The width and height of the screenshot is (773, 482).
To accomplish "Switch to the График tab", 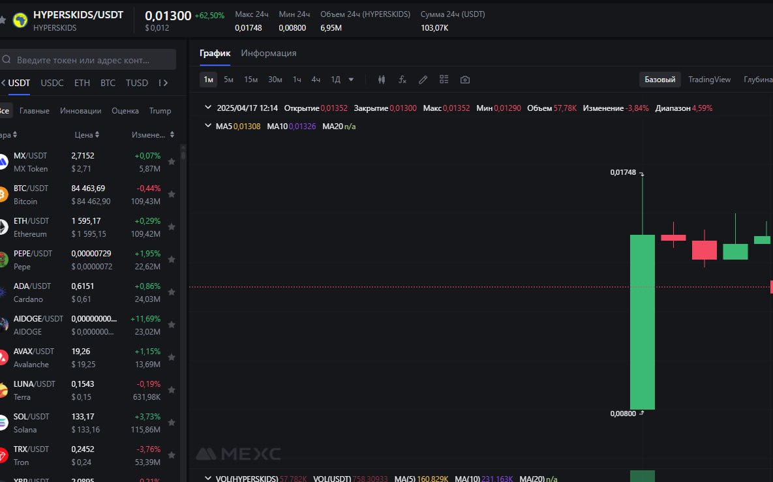I will 215,53.
